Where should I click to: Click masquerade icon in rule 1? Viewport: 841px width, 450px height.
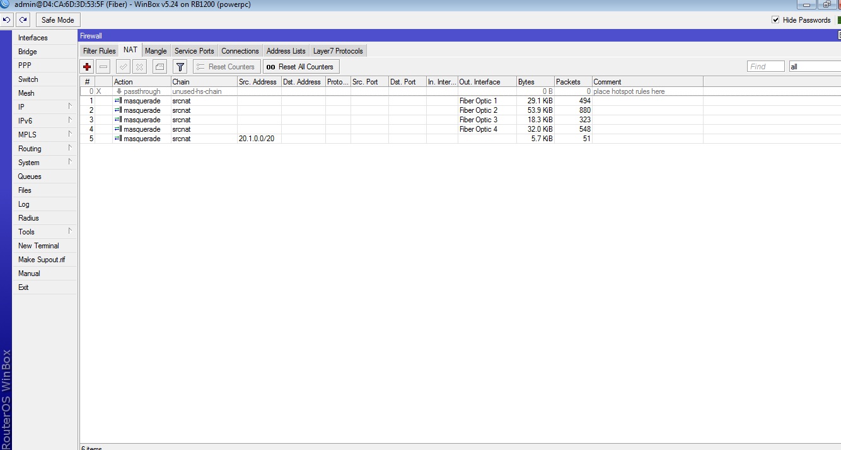click(x=118, y=101)
